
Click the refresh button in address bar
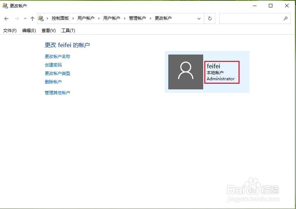[210, 18]
